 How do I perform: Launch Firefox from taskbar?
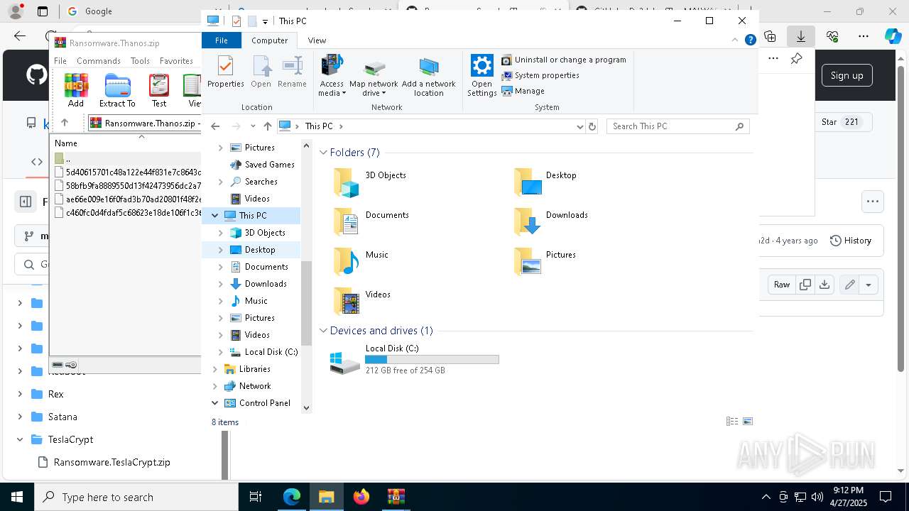tap(361, 497)
